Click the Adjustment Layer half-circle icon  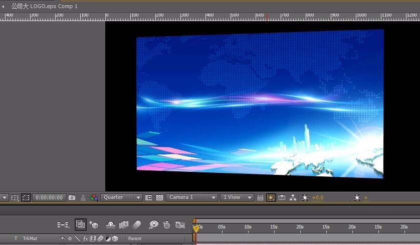pos(108,238)
